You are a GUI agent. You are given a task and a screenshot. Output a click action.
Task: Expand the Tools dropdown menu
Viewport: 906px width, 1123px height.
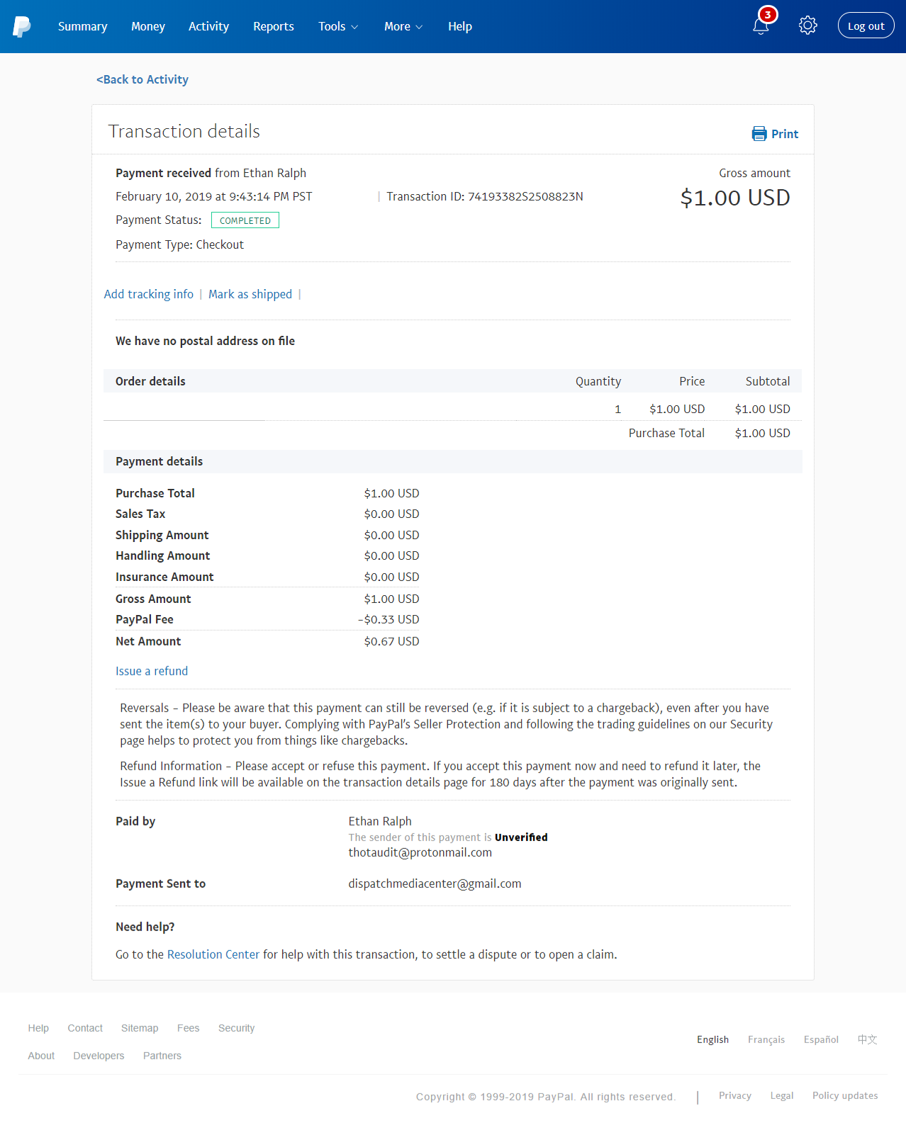(x=338, y=26)
